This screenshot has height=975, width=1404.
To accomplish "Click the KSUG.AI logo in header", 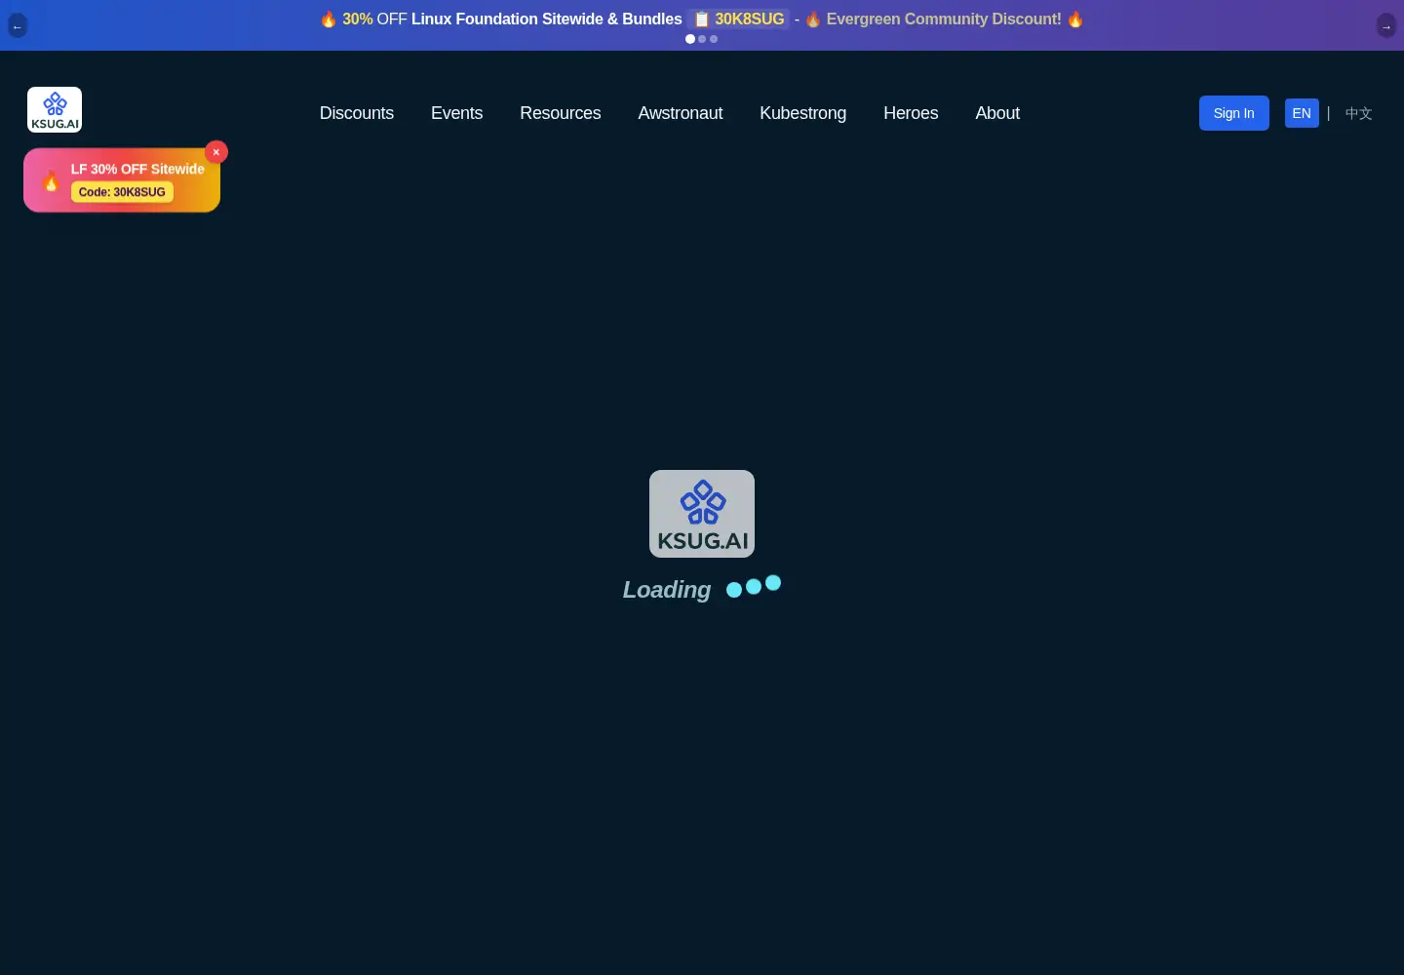I will coord(55,110).
